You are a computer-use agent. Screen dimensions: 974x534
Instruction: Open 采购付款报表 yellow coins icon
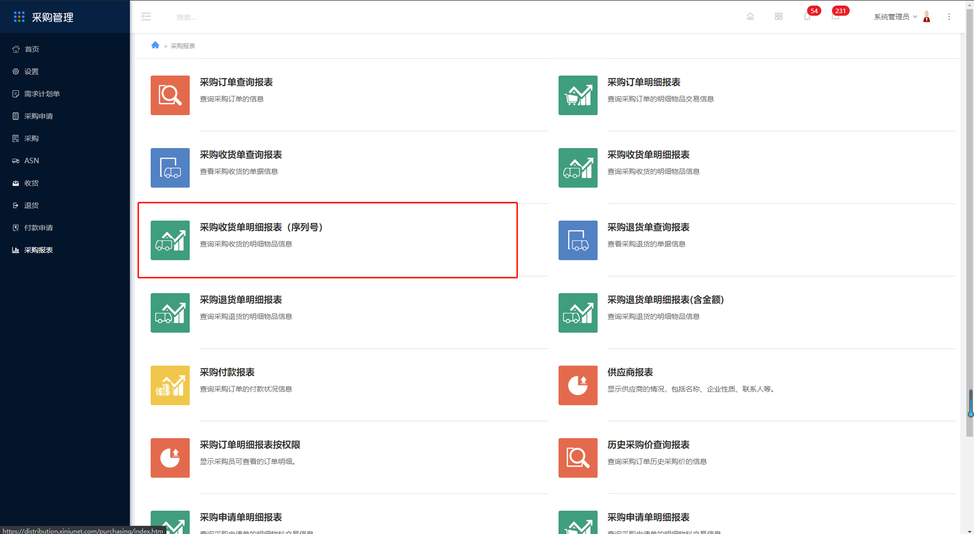(x=170, y=385)
